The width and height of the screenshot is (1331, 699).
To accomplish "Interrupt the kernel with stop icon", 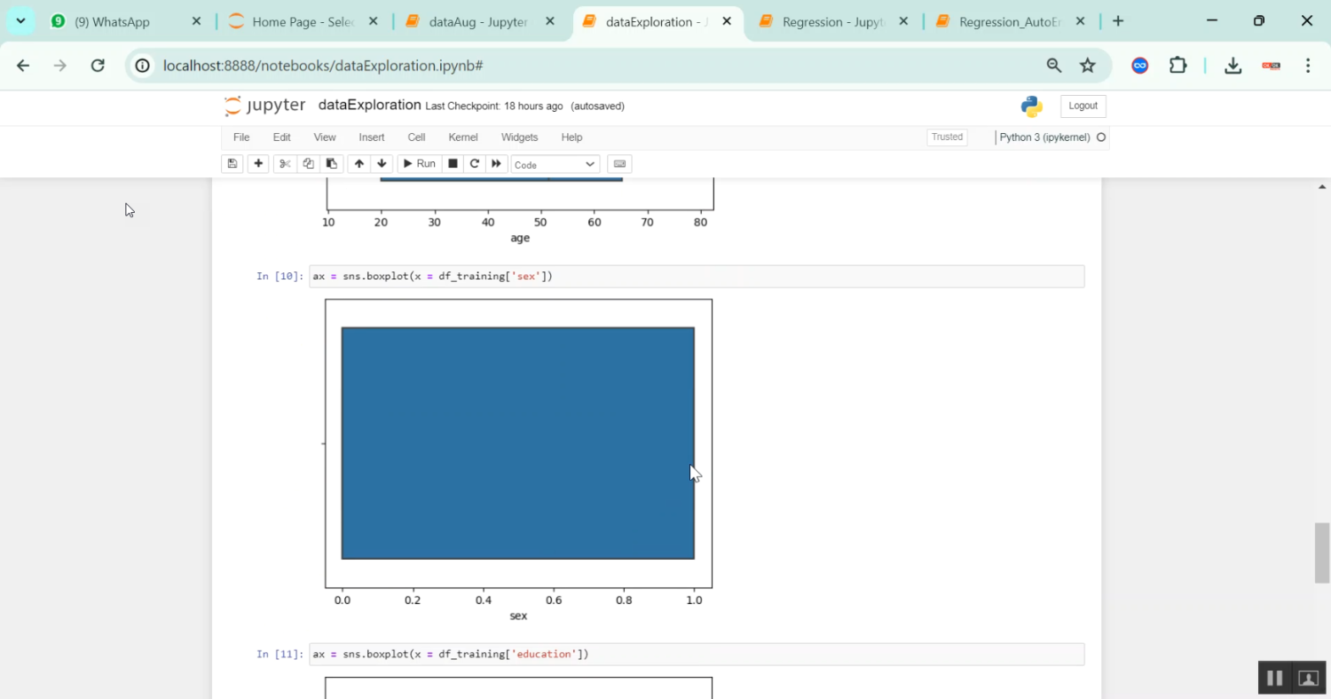I will click(x=453, y=163).
